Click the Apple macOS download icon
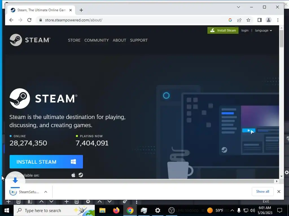 [x=73, y=175]
